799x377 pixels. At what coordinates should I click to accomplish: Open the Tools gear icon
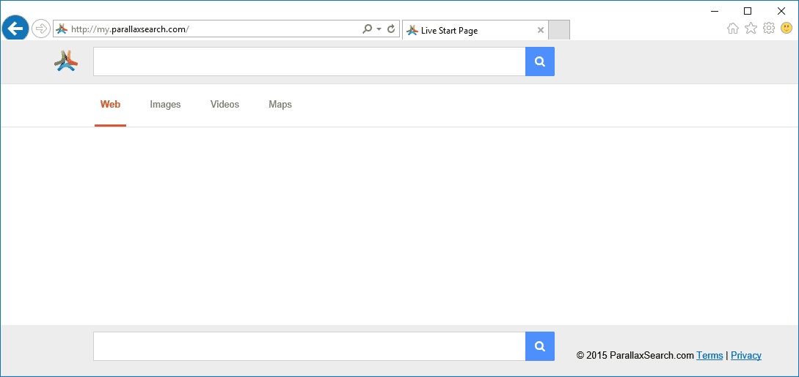(x=768, y=29)
